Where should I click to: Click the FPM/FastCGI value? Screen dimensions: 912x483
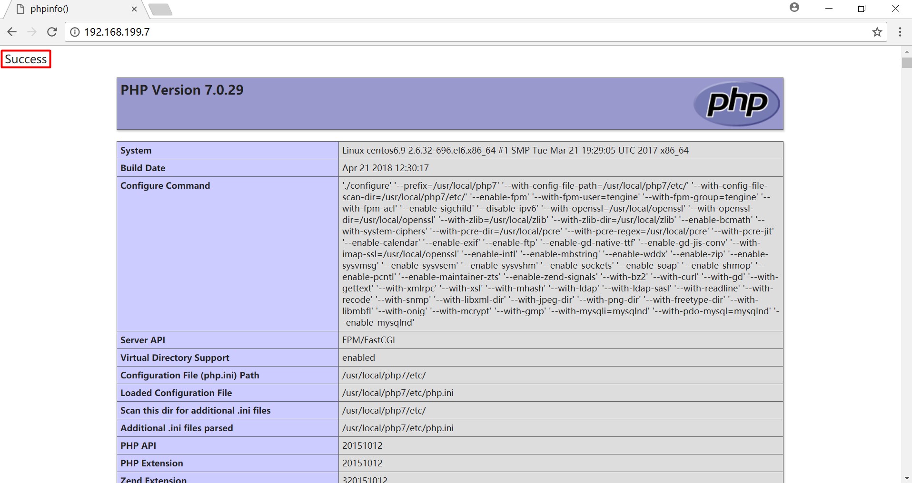368,340
